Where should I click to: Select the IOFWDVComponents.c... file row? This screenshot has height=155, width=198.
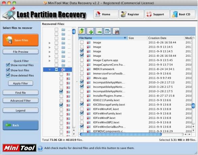click(x=135, y=131)
